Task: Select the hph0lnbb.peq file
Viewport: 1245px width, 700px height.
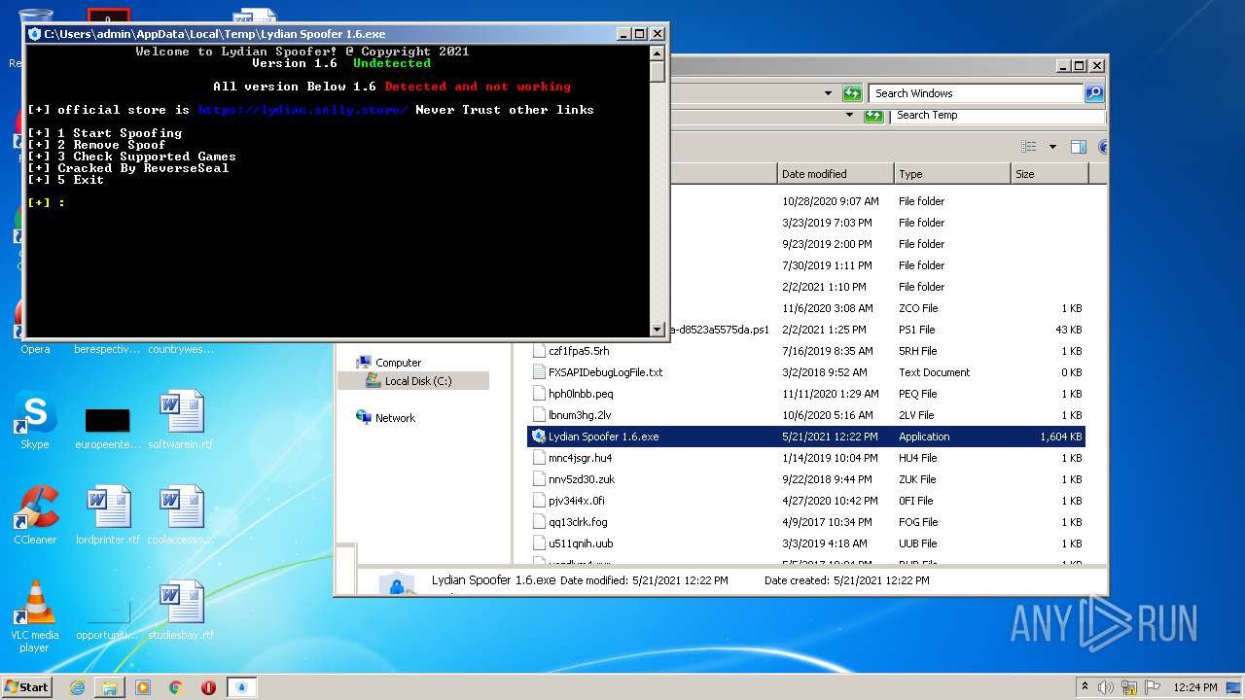Action: [805, 394]
